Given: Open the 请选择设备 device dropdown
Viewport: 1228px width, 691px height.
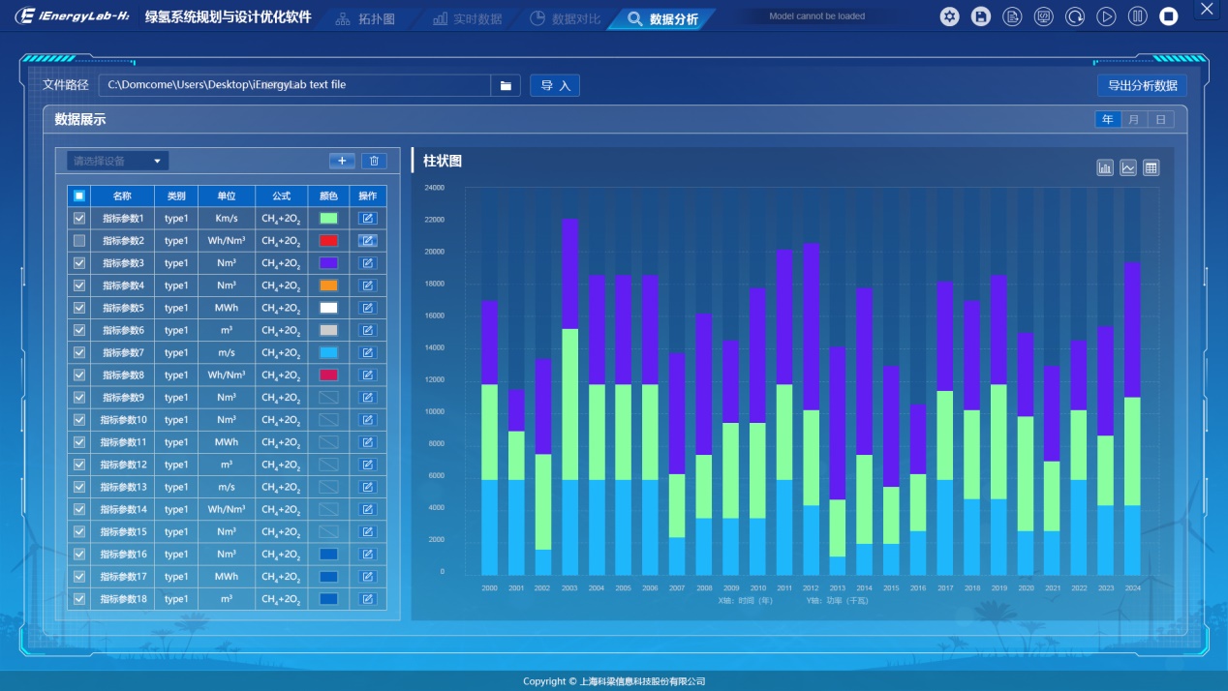Looking at the screenshot, I should [117, 161].
